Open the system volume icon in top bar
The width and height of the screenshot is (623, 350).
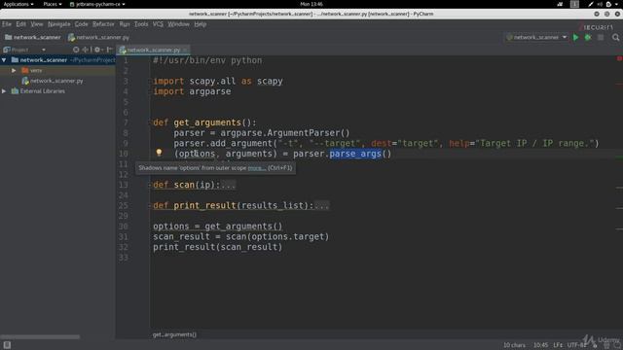(600, 4)
